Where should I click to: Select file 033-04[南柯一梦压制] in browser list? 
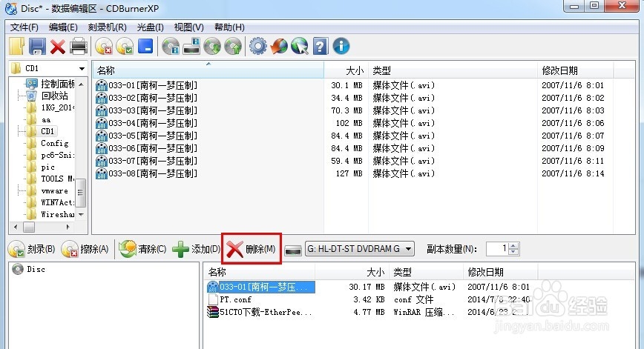(x=153, y=123)
